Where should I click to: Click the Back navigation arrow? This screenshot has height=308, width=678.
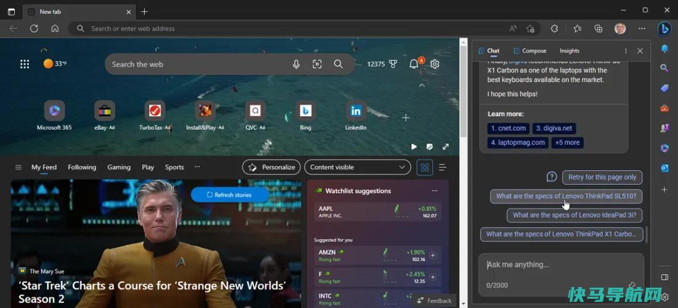coord(14,28)
